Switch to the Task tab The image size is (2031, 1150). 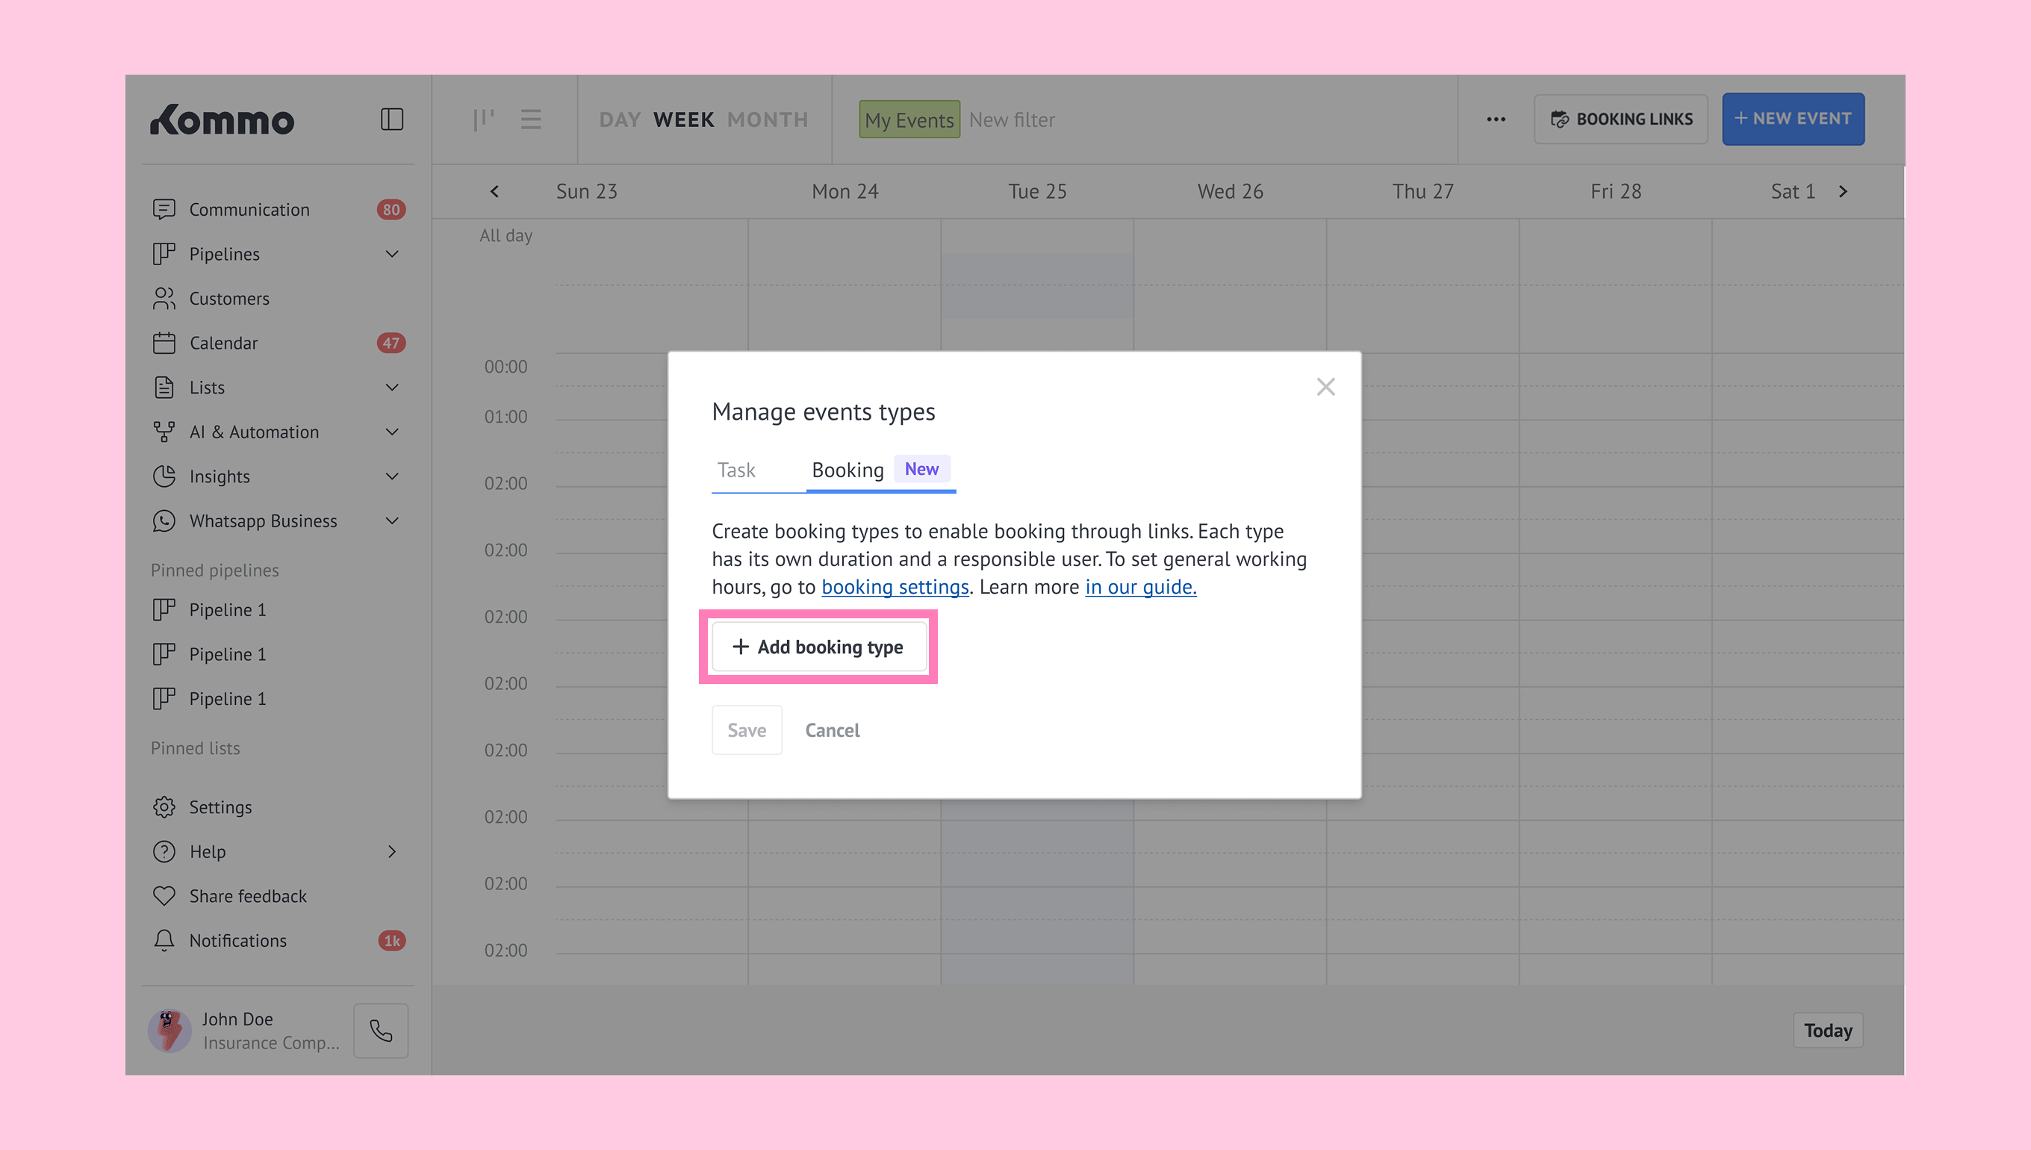point(736,470)
